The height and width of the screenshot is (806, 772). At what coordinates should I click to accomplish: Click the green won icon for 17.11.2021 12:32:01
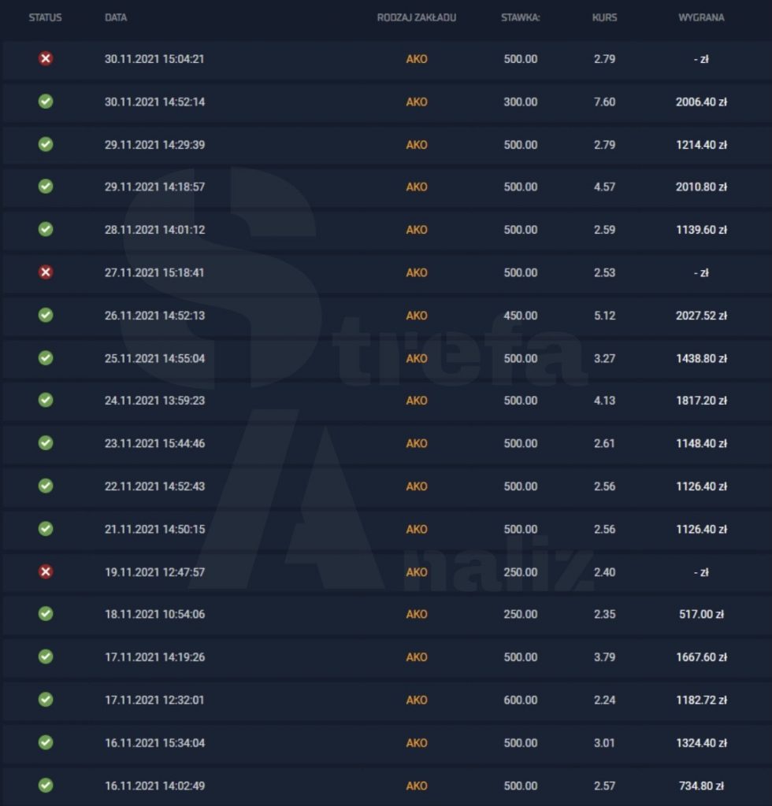[46, 699]
